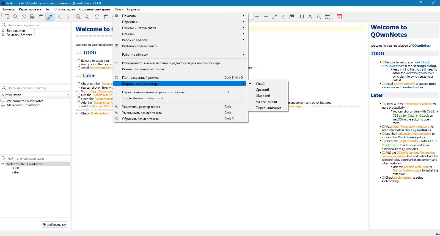The height and width of the screenshot is (236, 440).
Task: Click the magnifier find-note icon in toolbar
Action: pyautogui.click(x=15, y=17)
